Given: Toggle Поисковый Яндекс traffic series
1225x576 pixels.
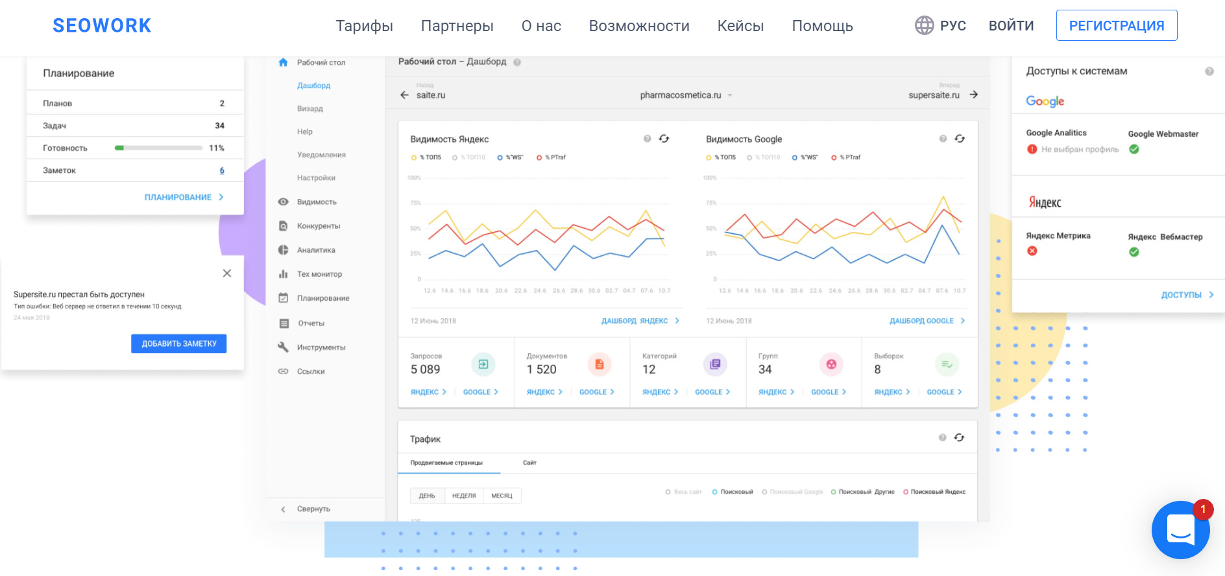Looking at the screenshot, I should pyautogui.click(x=934, y=492).
